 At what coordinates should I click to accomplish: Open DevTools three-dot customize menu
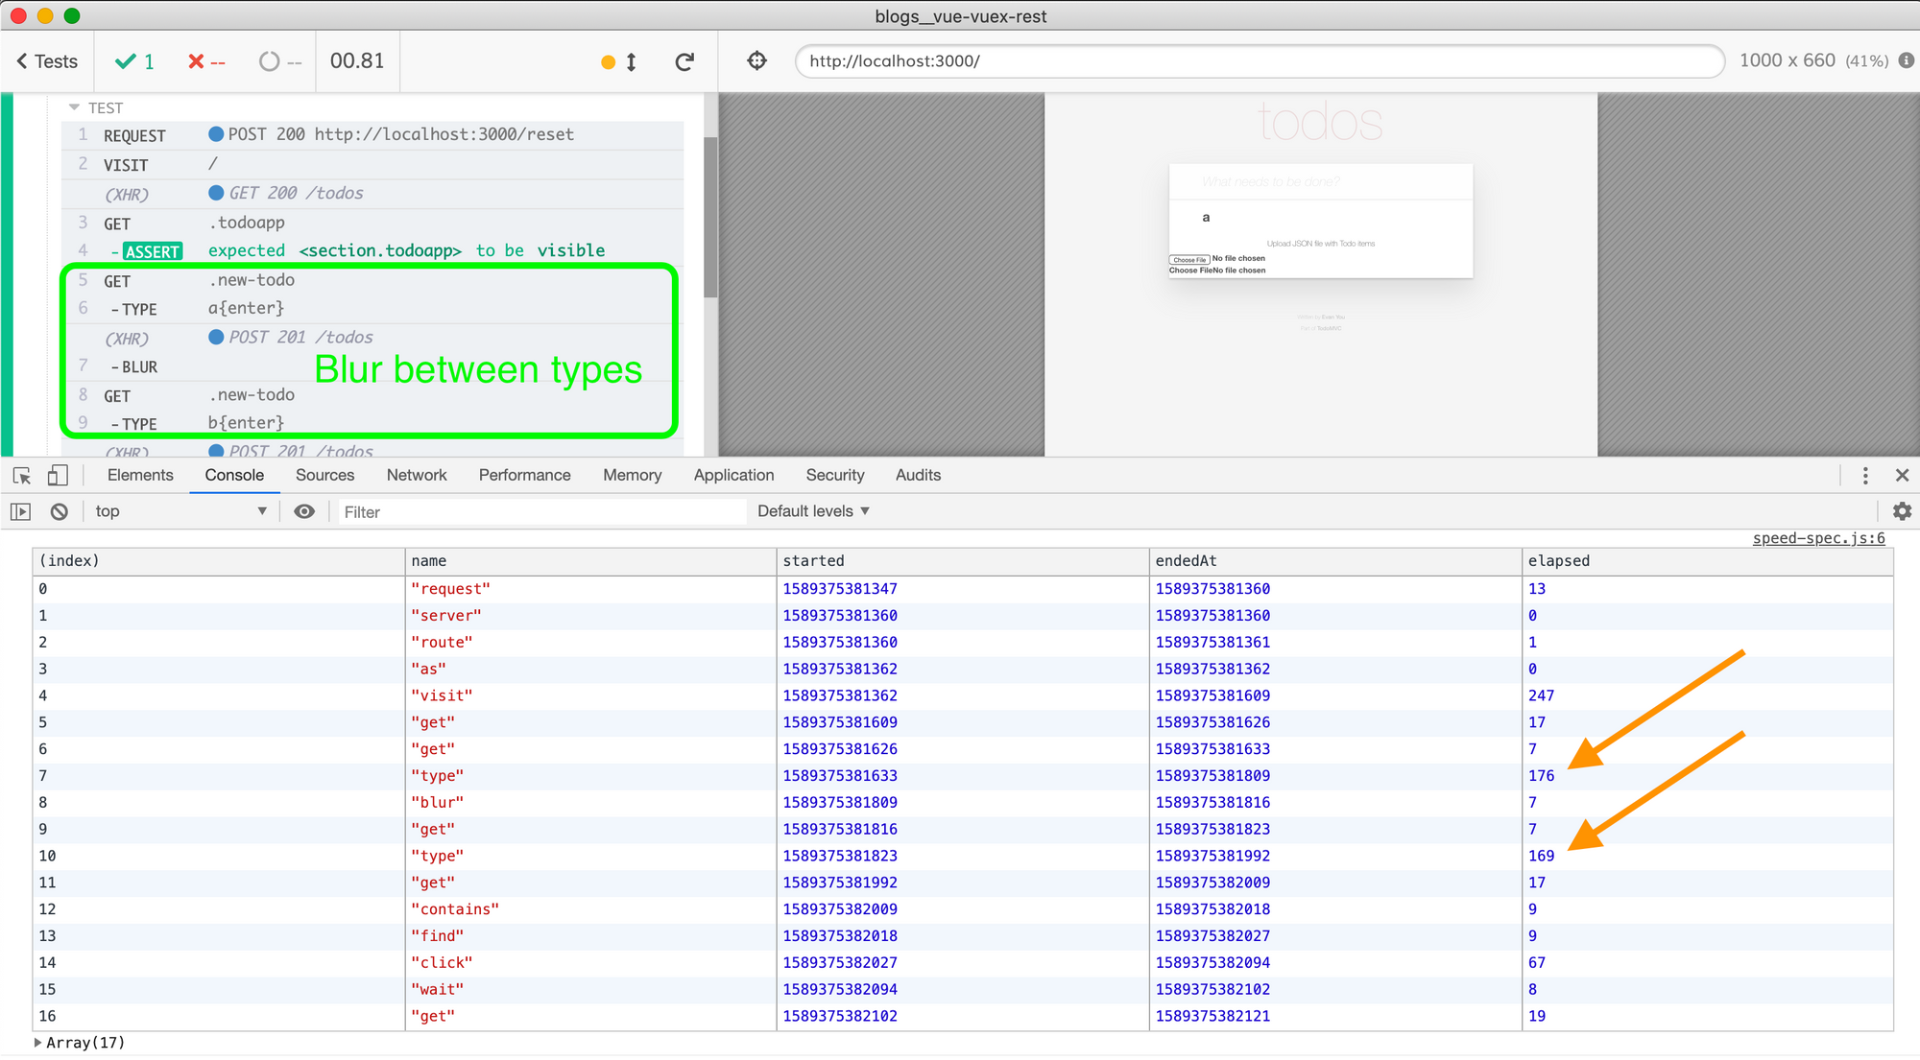coord(1865,476)
